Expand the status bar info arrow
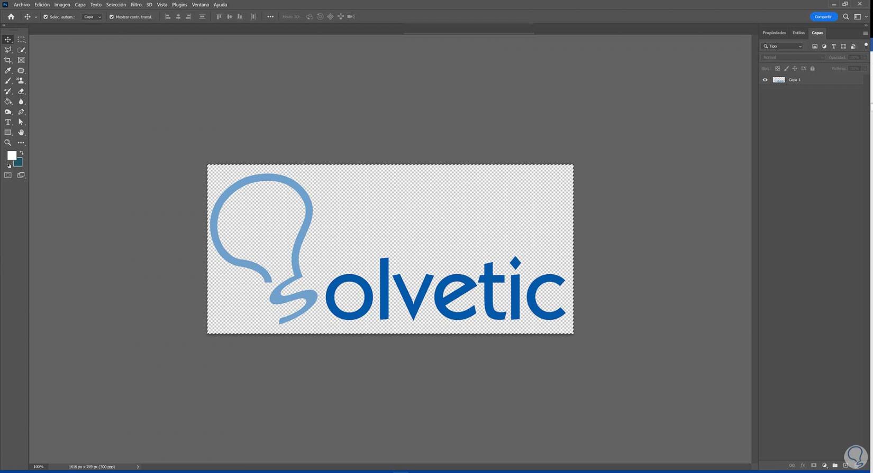Viewport: 873px width, 473px height. coord(138,467)
